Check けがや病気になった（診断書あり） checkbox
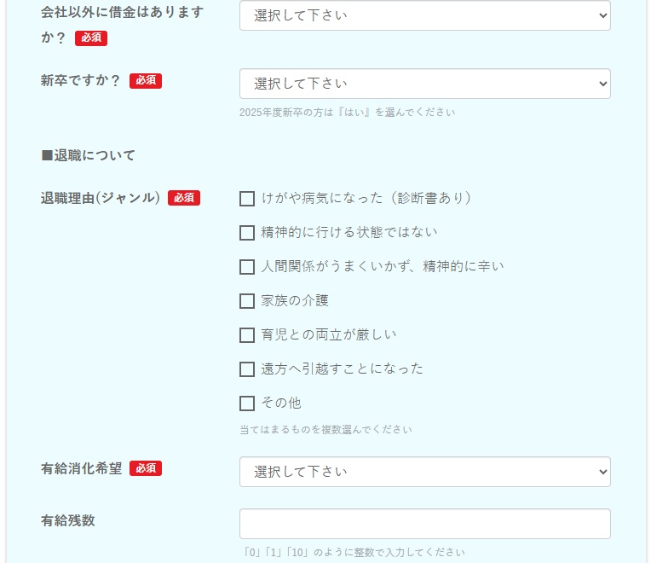The height and width of the screenshot is (563, 651). click(x=247, y=199)
